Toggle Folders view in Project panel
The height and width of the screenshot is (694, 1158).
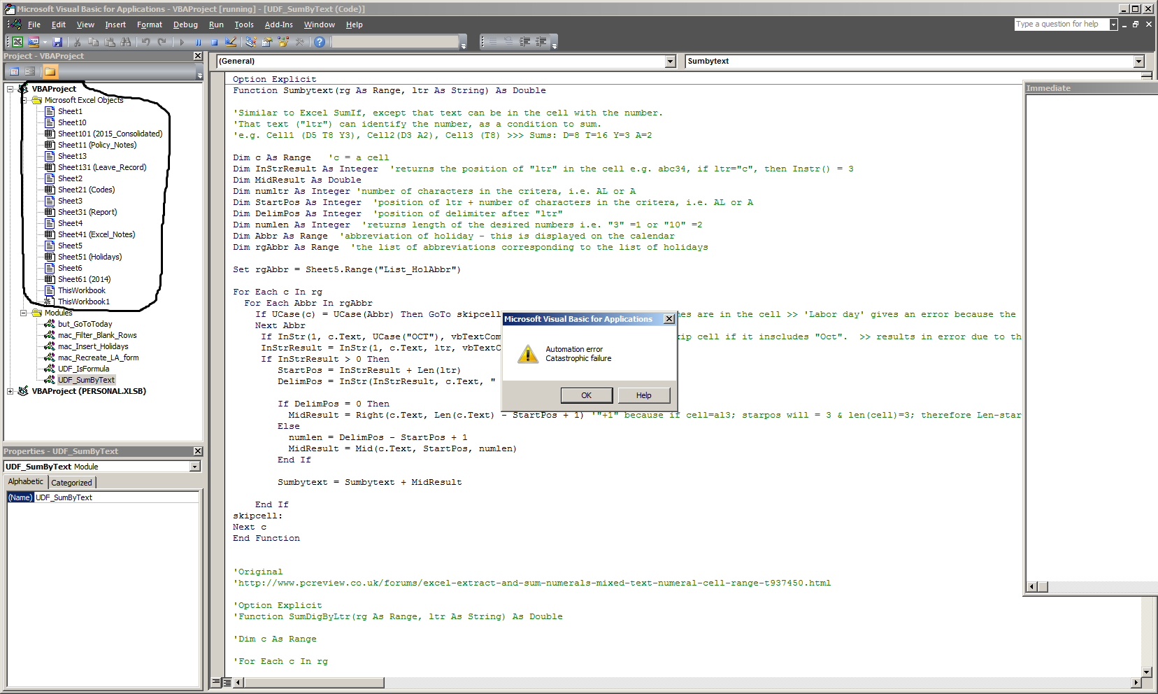pos(50,71)
